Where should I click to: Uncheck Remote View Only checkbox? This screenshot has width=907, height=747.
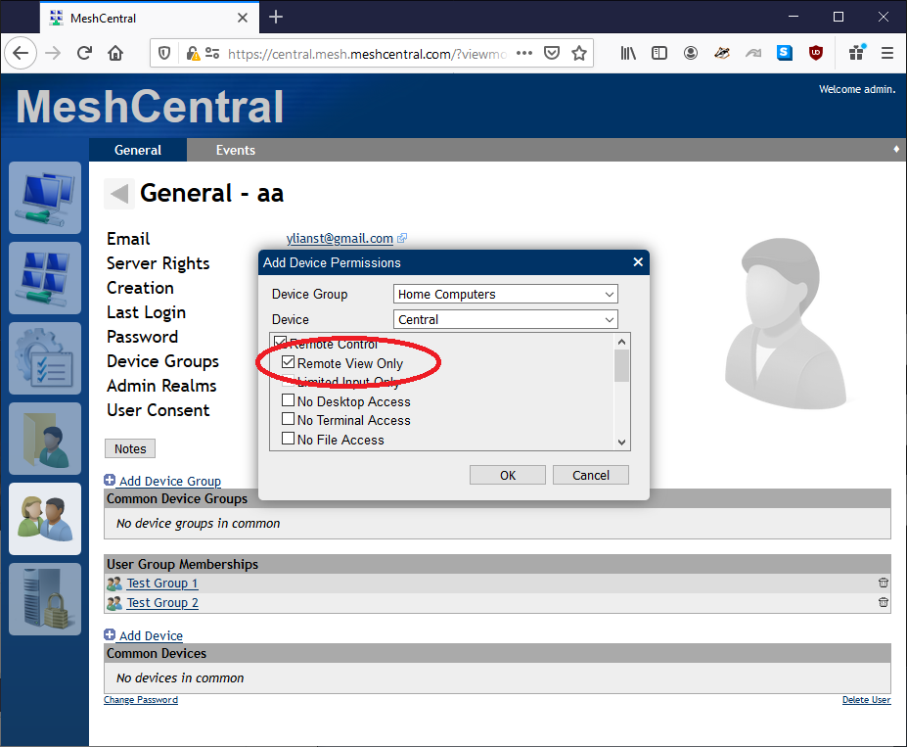288,362
